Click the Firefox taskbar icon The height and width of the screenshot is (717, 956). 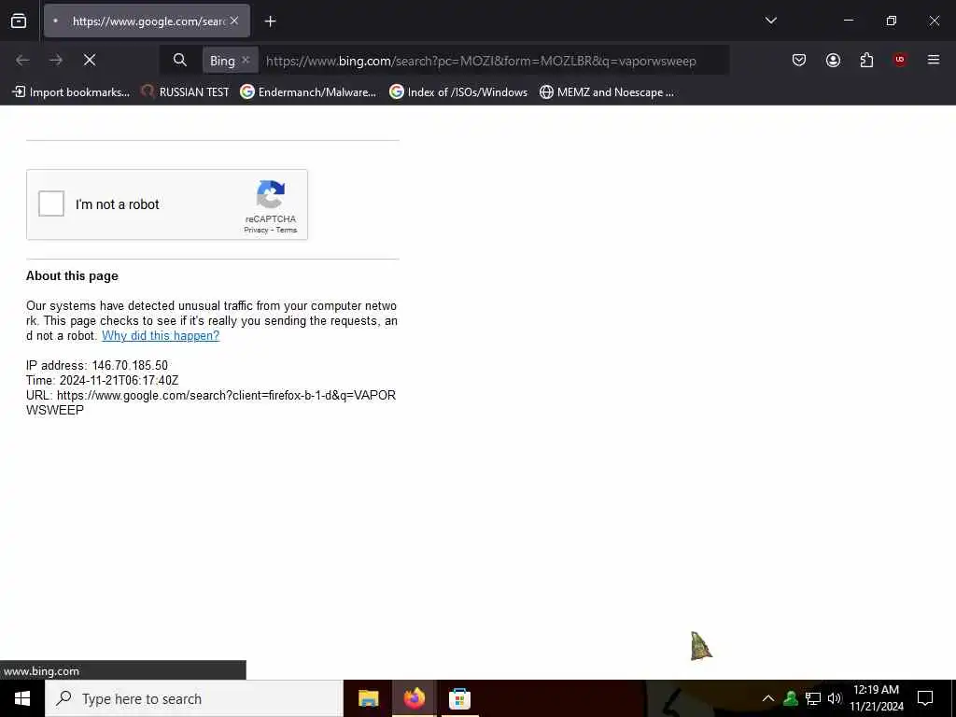pos(414,698)
